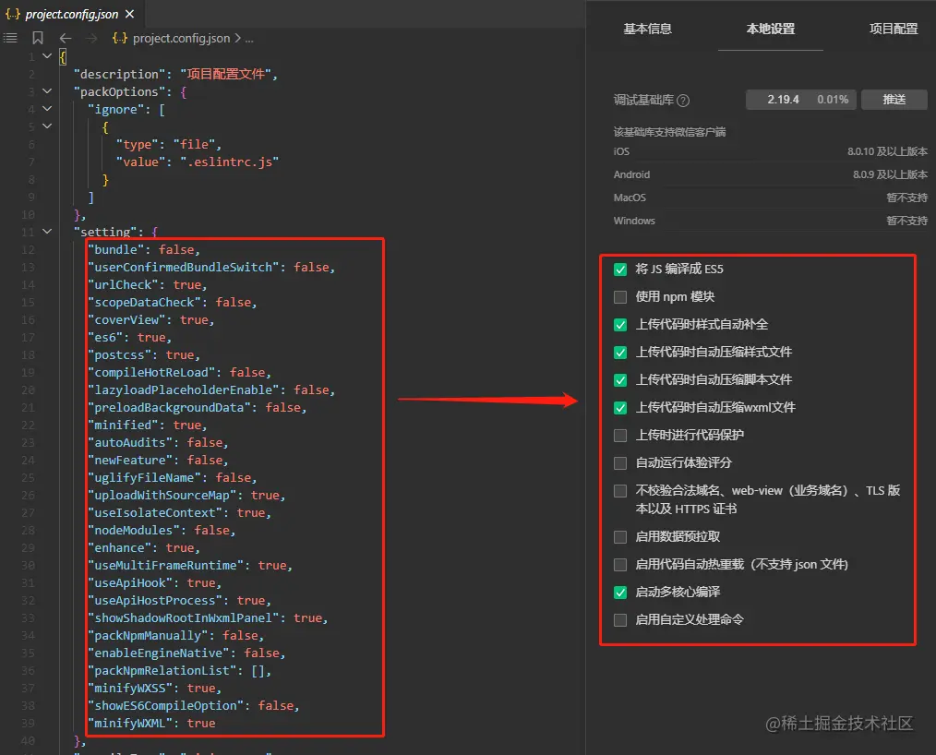Click the JSON braces icon in breadcrumb
Image resolution: width=936 pixels, height=755 pixels.
point(119,38)
